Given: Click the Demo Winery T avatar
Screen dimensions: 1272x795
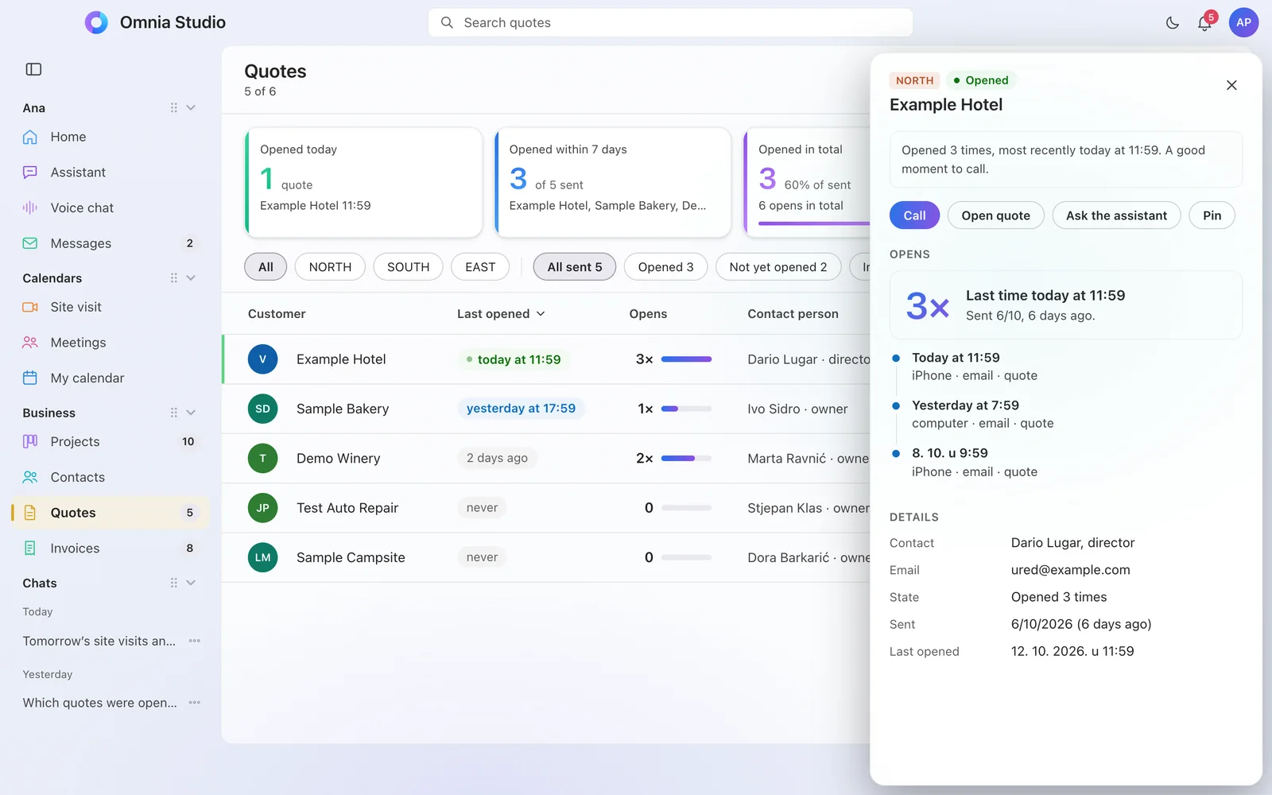Looking at the screenshot, I should (262, 459).
